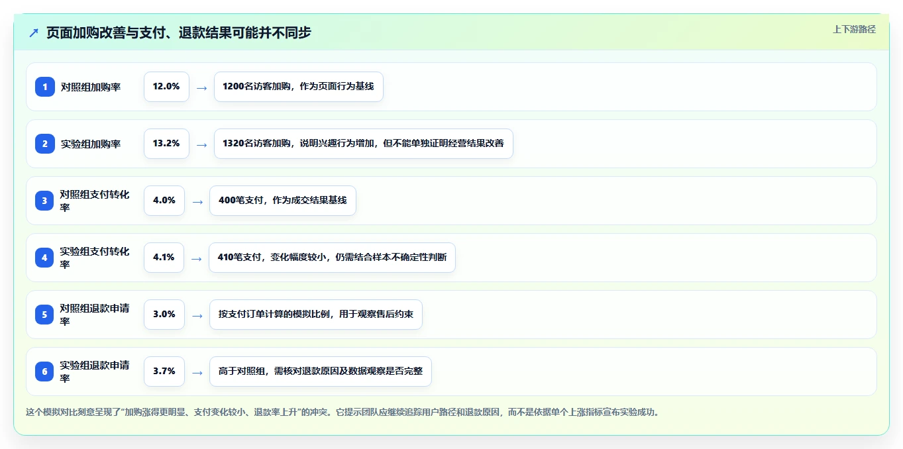Click the note starting with 410笔支付
Screen dimensions: 903x449
coord(333,258)
